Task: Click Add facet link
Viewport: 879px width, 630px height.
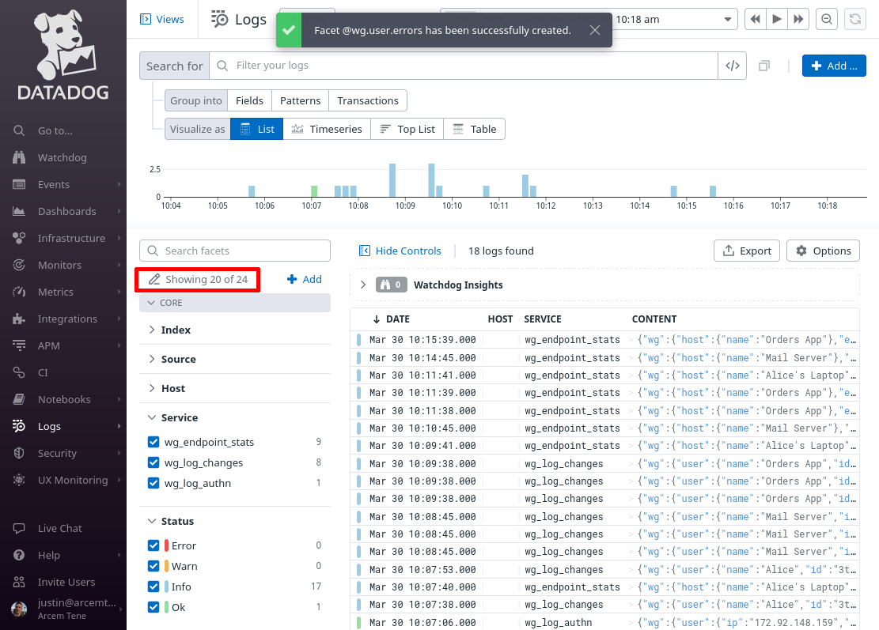Action: 305,280
